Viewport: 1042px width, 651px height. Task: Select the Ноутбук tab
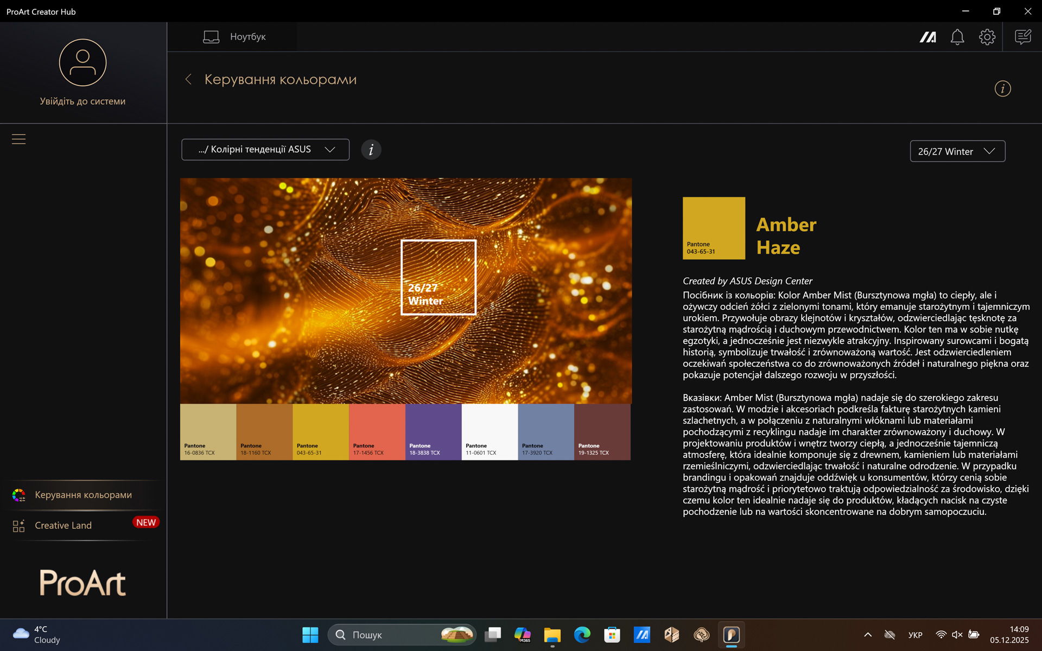click(x=234, y=37)
